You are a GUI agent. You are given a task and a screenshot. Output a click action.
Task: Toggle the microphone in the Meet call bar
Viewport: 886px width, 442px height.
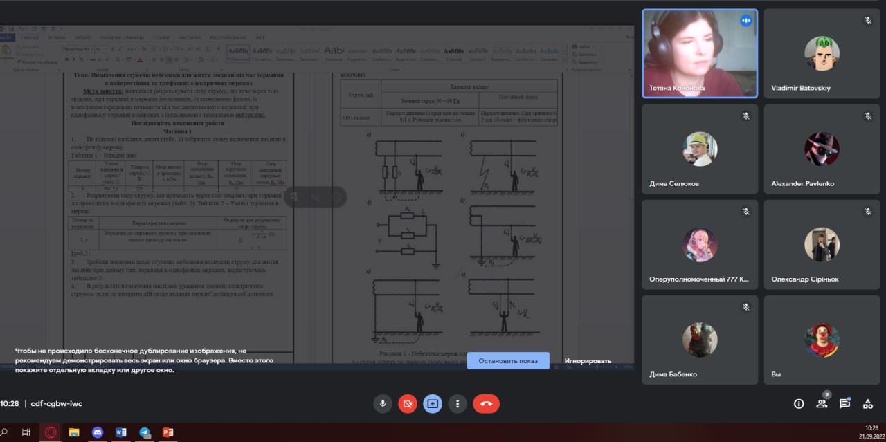(383, 403)
